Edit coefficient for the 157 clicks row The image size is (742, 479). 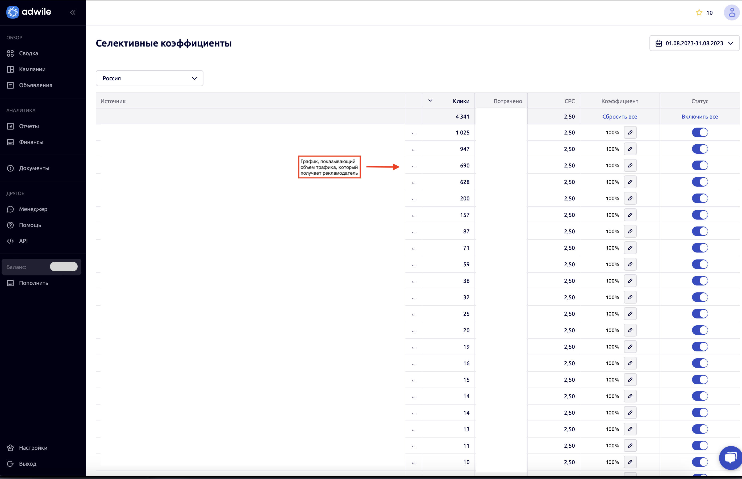click(x=630, y=215)
